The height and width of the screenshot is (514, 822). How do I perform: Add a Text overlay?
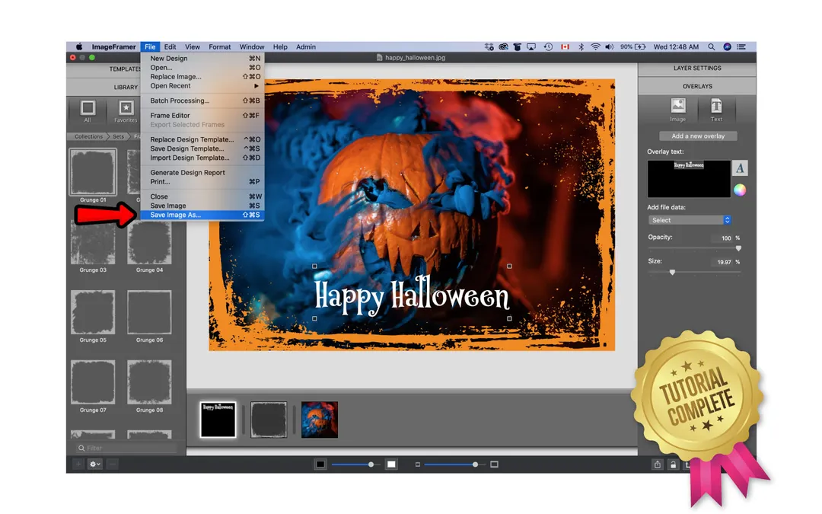tap(716, 110)
